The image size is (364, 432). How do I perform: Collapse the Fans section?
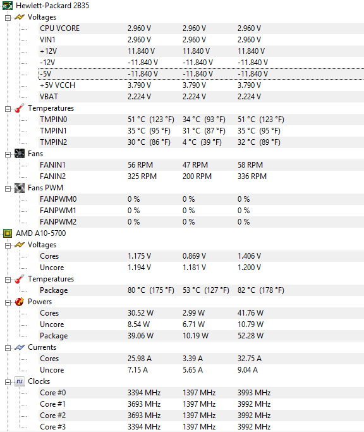click(x=8, y=154)
